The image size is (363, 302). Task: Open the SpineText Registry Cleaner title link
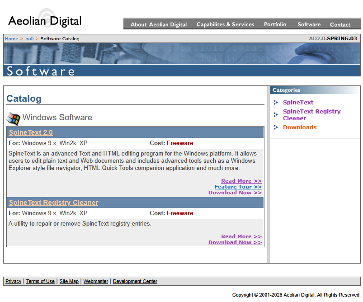coord(53,203)
